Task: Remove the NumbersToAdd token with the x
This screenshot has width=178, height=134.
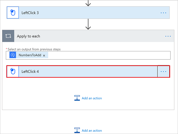Action: [44, 55]
